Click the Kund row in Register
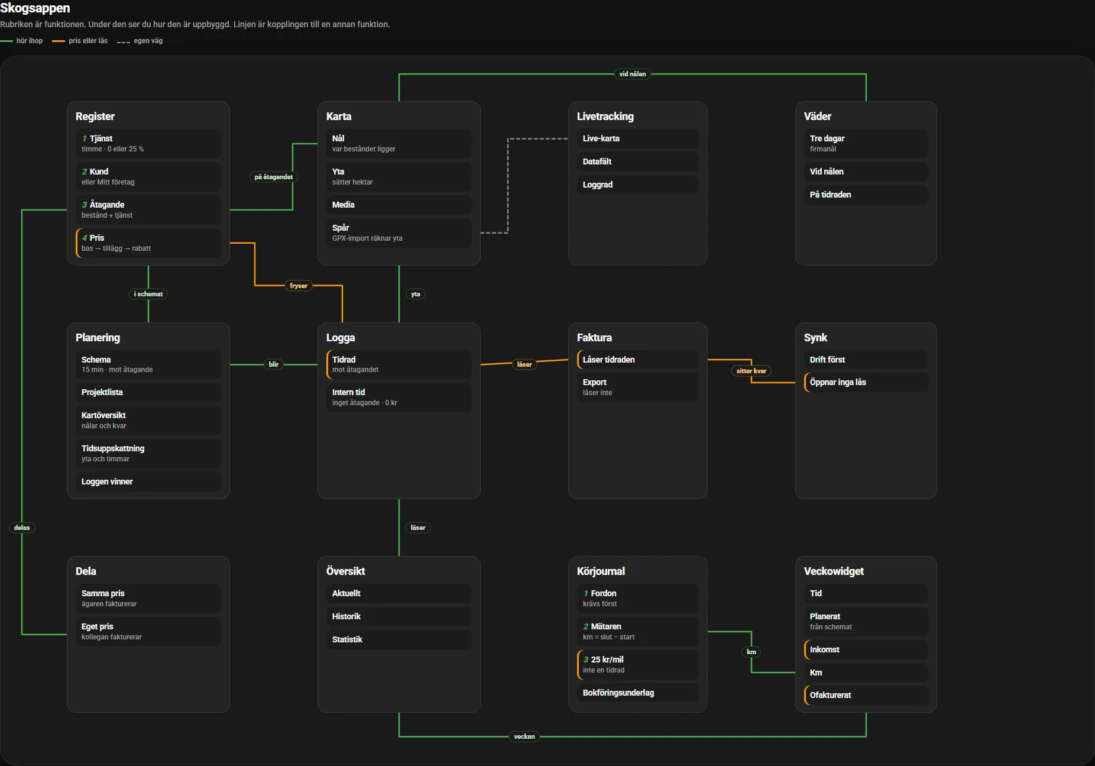 (148, 177)
